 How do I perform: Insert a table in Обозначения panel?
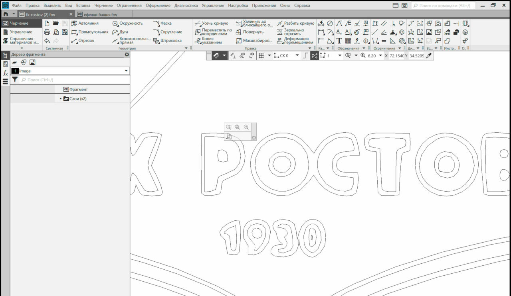[x=348, y=41]
